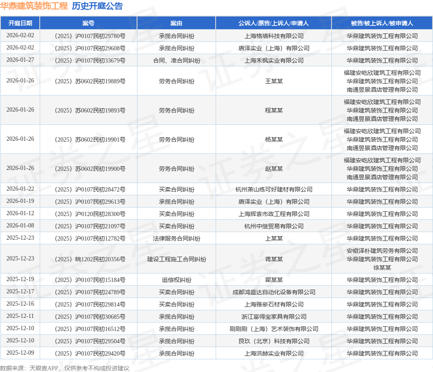Select the 案由 column header

coord(176,23)
